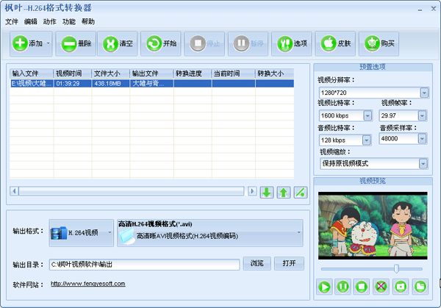Select the file row showing 01:39:29
441x308 pixels.
point(152,84)
